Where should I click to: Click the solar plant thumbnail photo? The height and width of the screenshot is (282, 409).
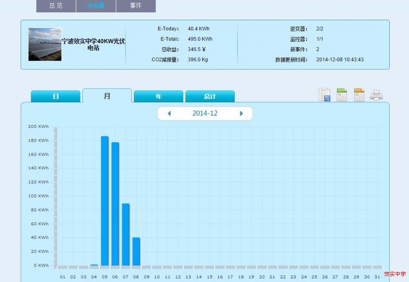click(x=45, y=44)
